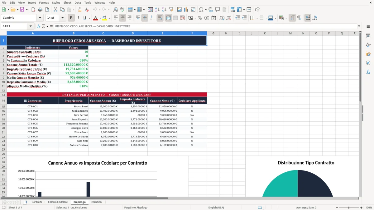Click the zoom in plus button
The height and width of the screenshot is (210, 374).
361,208
